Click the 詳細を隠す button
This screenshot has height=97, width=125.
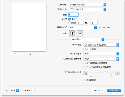click(27, 91)
